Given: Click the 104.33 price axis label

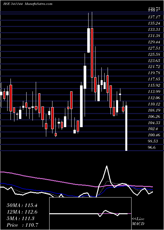Looking at the screenshot, I should 154,123.
